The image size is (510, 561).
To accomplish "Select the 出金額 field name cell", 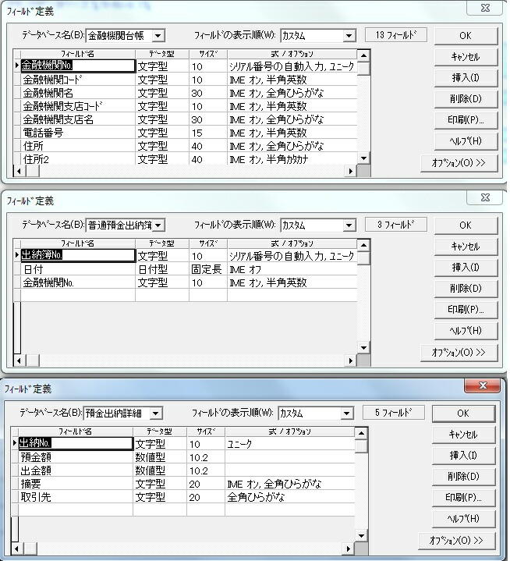I will pyautogui.click(x=75, y=470).
